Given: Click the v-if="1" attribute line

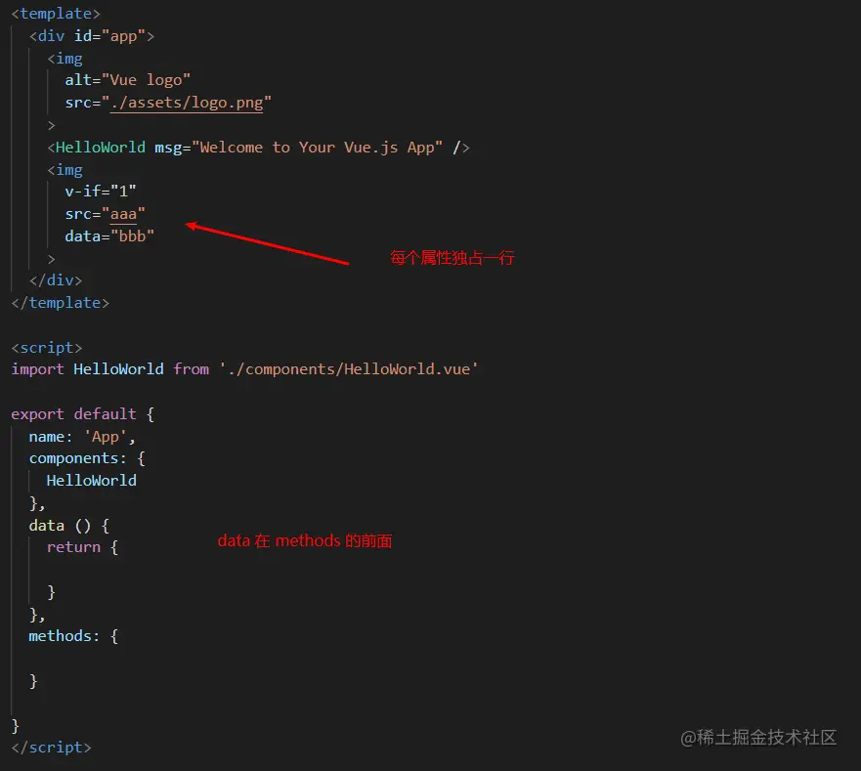Looking at the screenshot, I should (101, 192).
